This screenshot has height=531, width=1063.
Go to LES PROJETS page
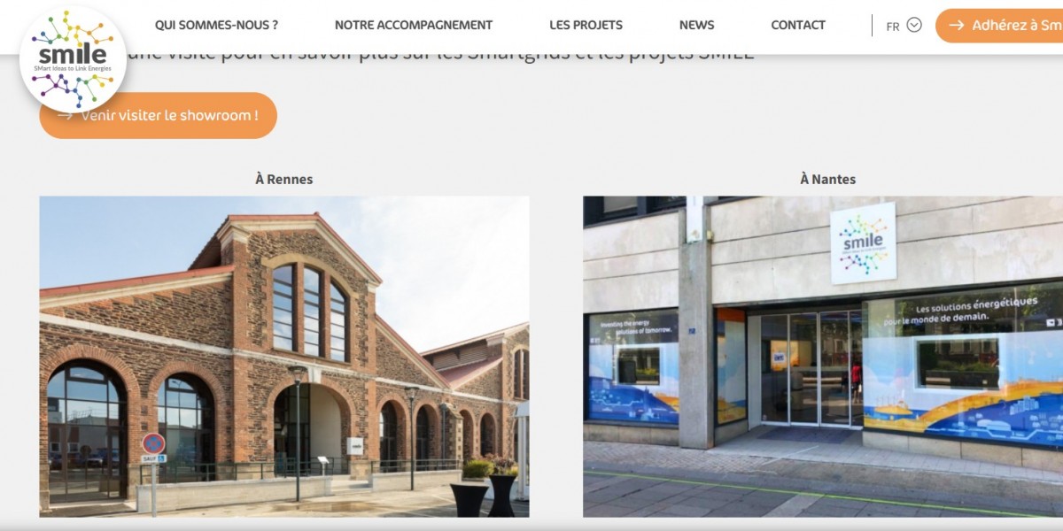586,25
